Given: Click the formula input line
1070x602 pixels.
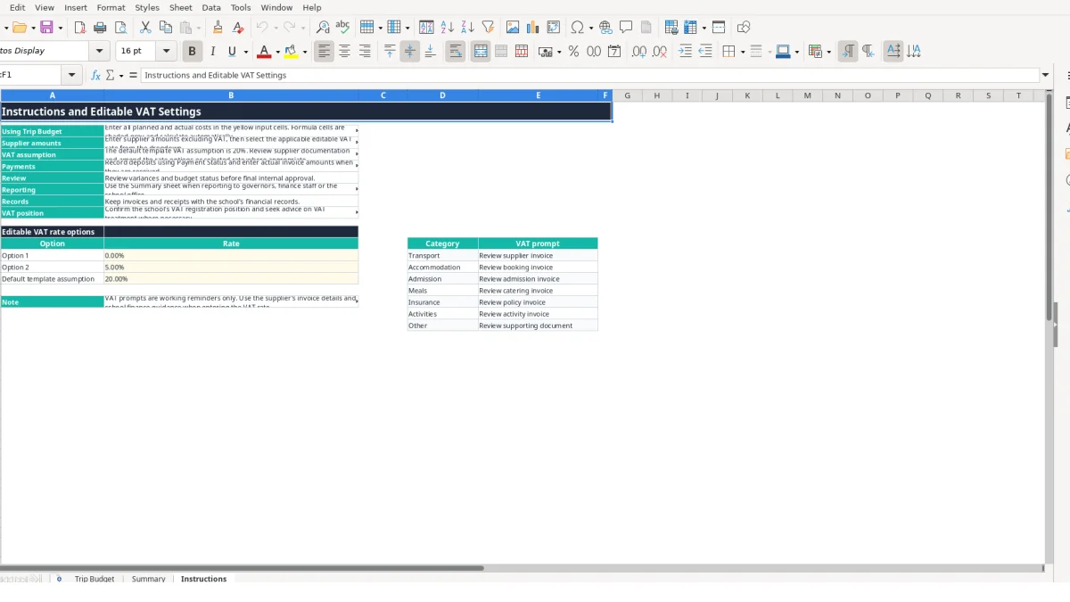Looking at the screenshot, I should pos(590,76).
